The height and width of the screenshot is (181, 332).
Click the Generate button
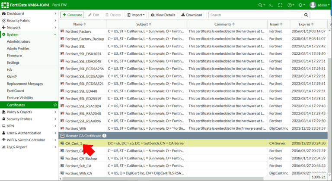[72, 15]
